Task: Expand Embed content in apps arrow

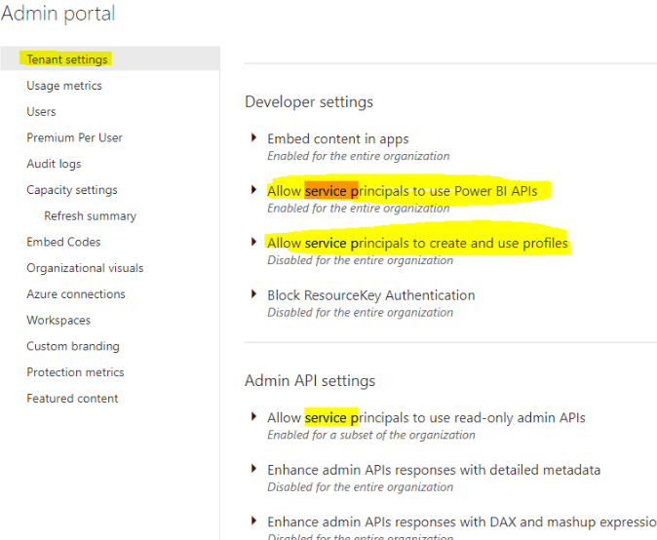Action: (x=253, y=137)
